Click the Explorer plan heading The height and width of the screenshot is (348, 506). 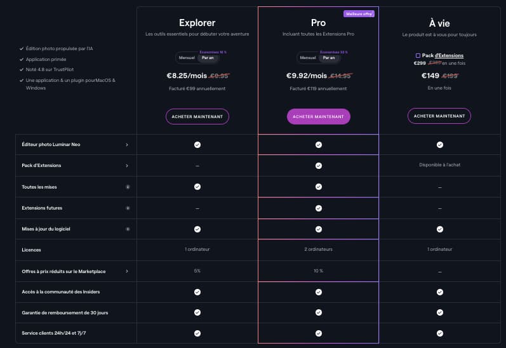tap(197, 23)
